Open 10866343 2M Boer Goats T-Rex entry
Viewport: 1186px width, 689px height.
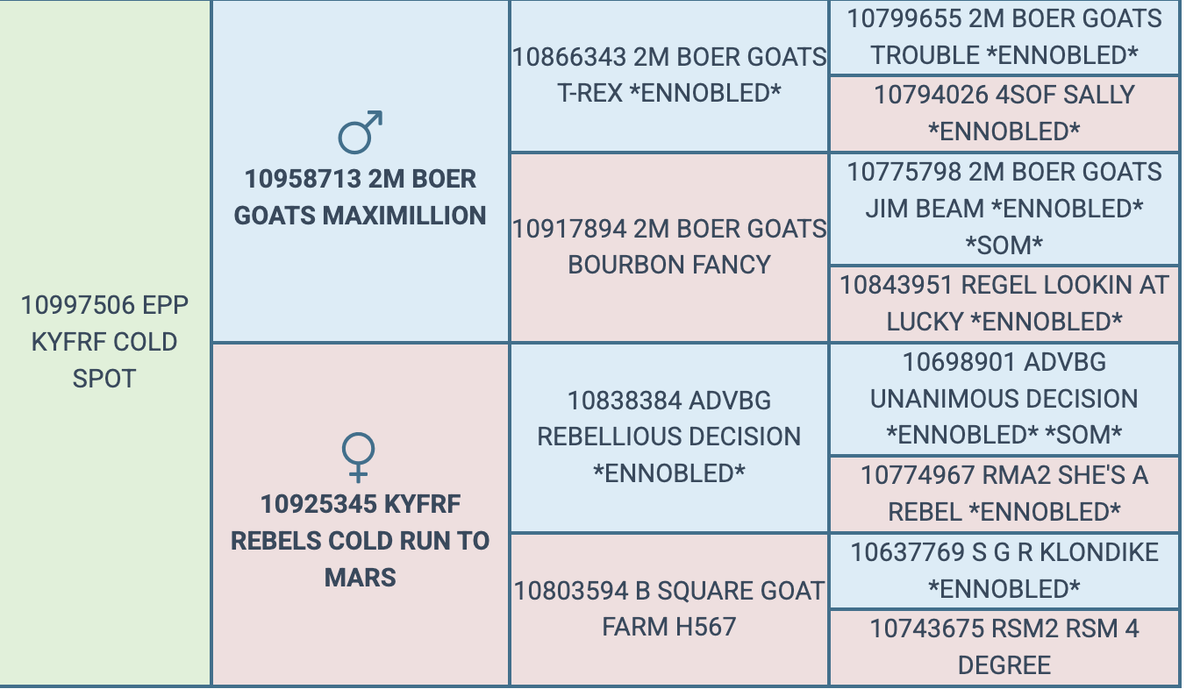pyautogui.click(x=669, y=75)
